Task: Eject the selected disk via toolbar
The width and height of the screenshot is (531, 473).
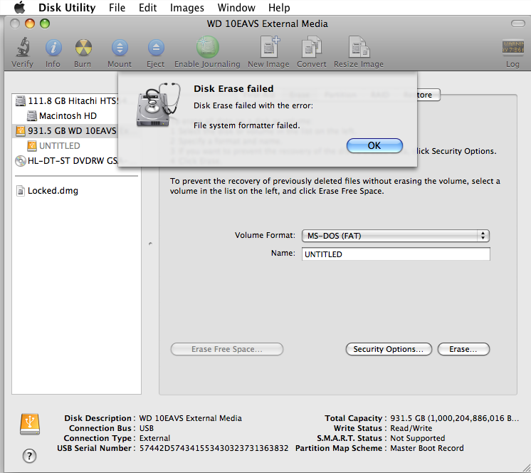Action: pos(156,48)
